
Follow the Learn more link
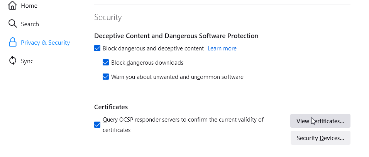(x=222, y=48)
